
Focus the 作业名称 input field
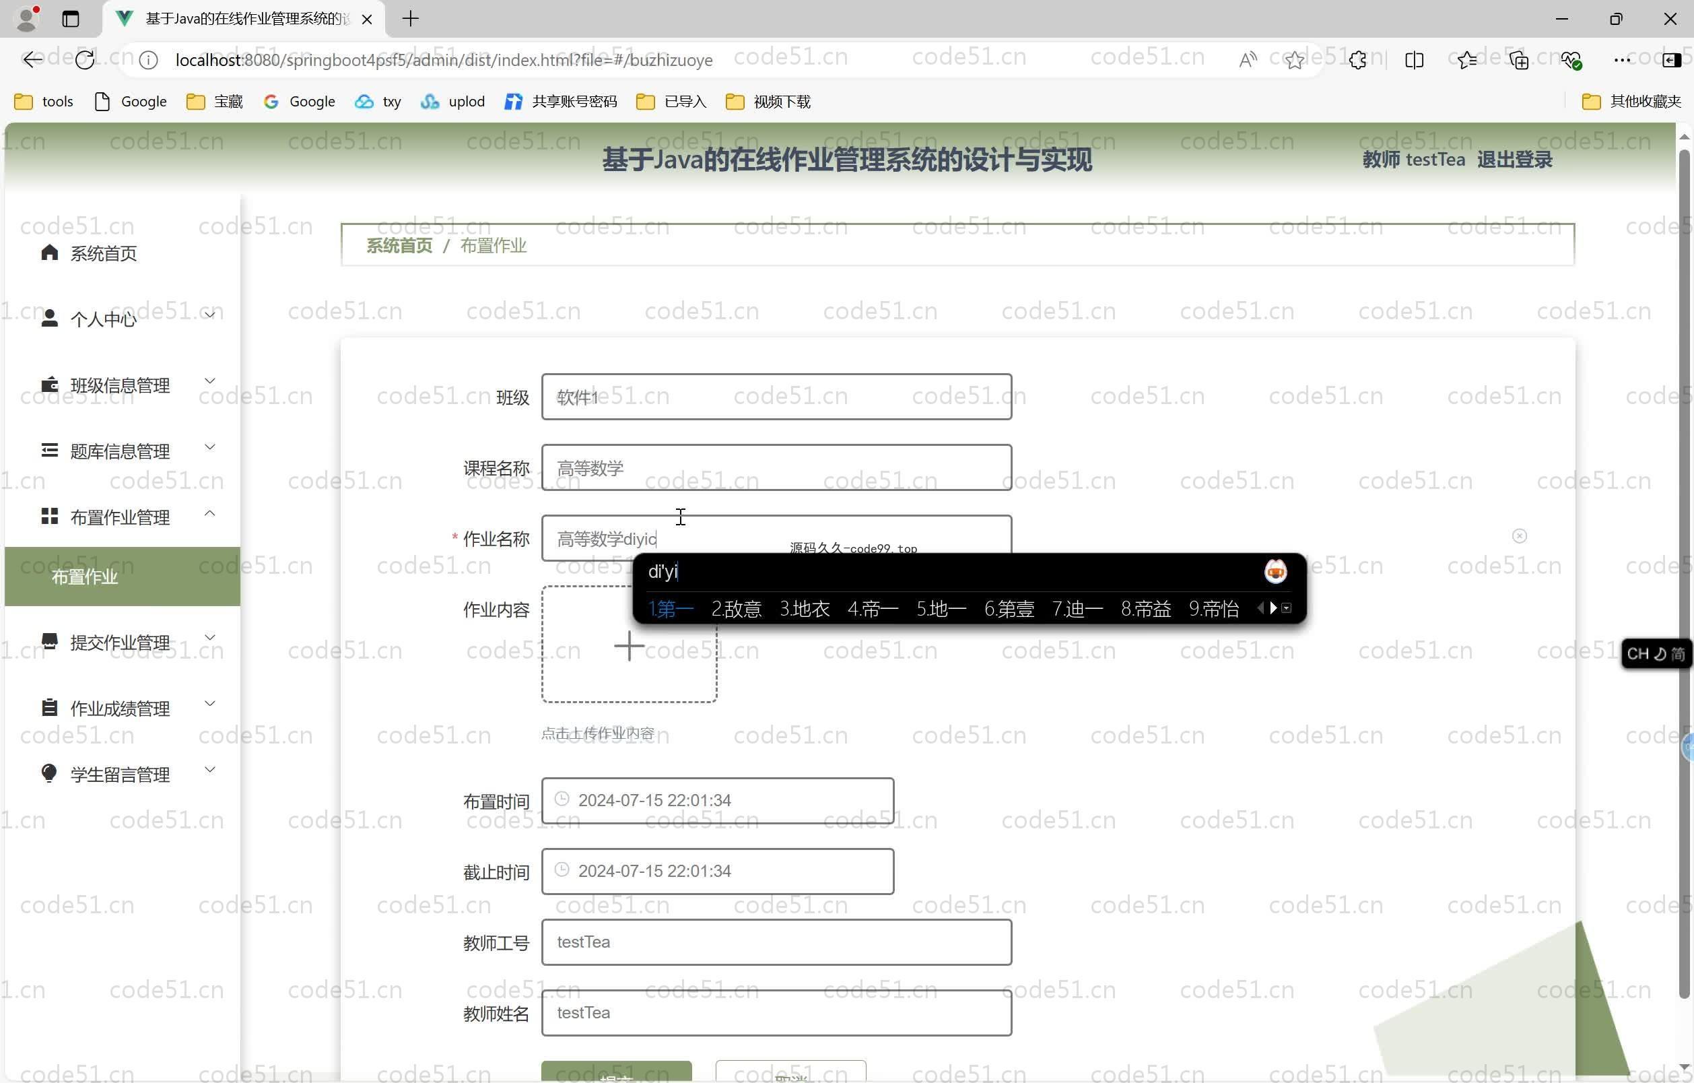pos(776,538)
